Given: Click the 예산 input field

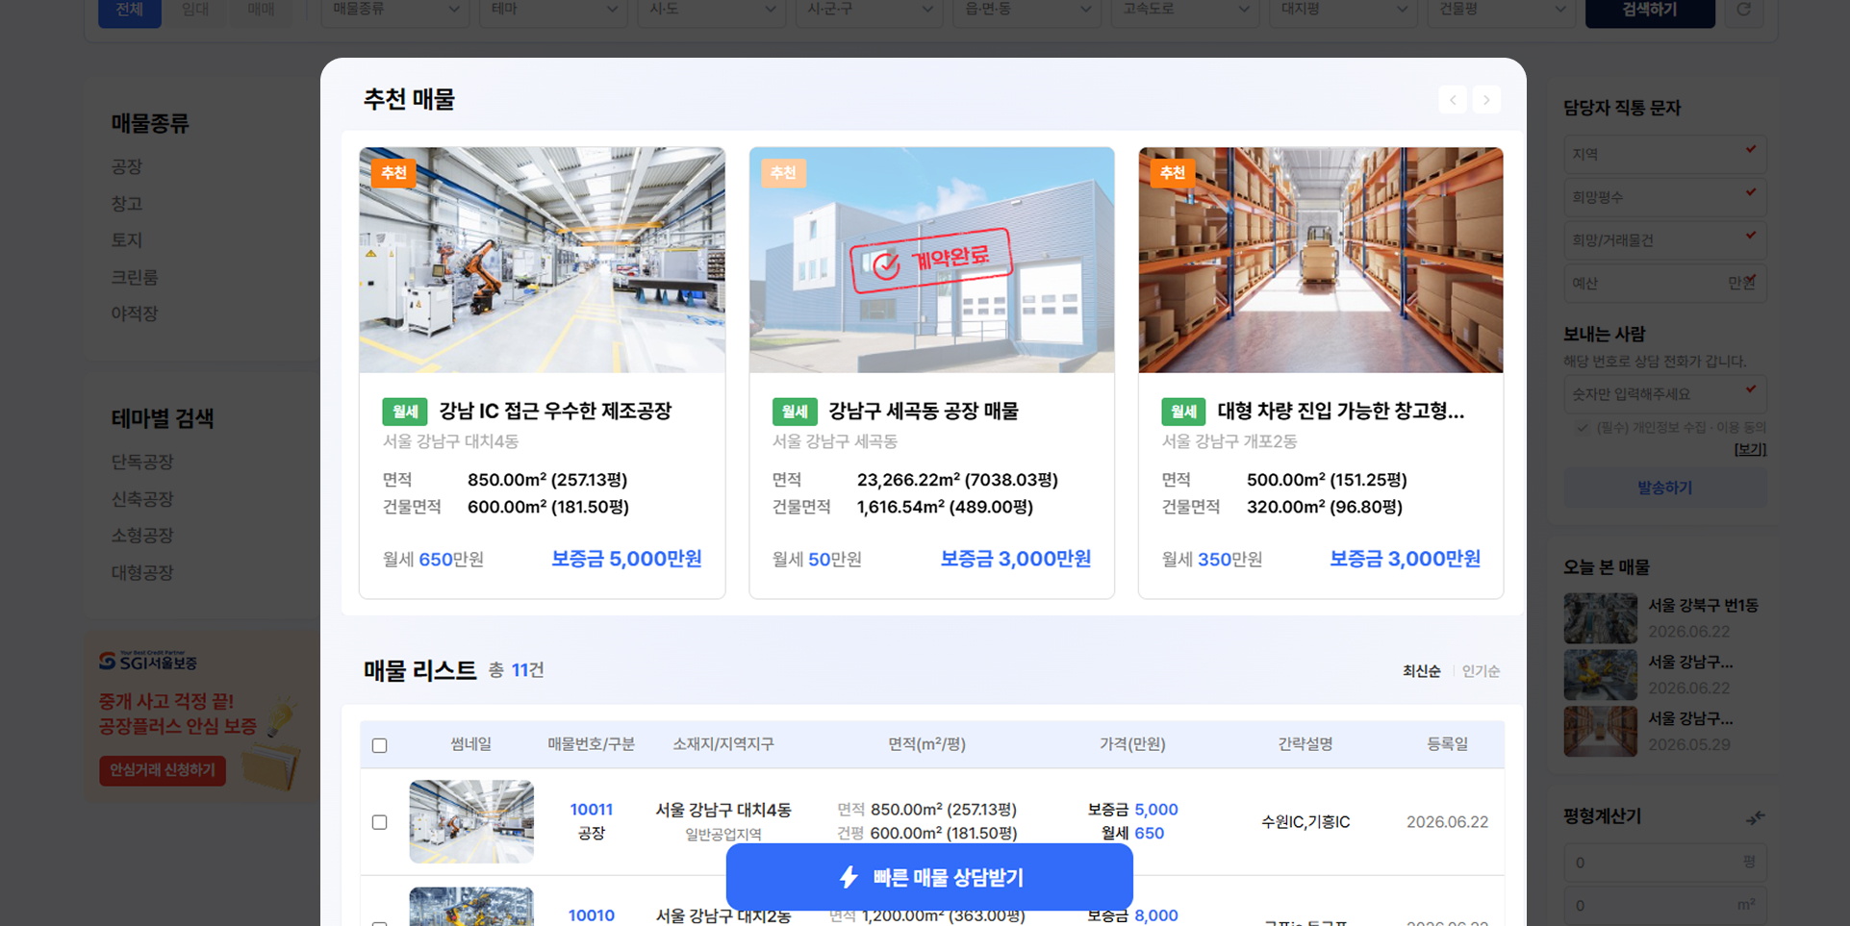Looking at the screenshot, I should tap(1664, 284).
